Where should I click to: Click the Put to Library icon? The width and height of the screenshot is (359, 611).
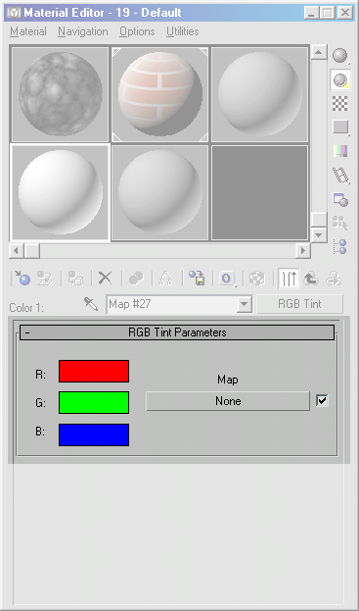pos(197,279)
